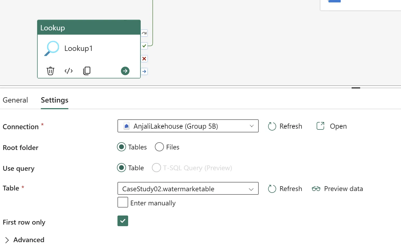
Task: Refresh the Connection list
Action: pos(285,126)
